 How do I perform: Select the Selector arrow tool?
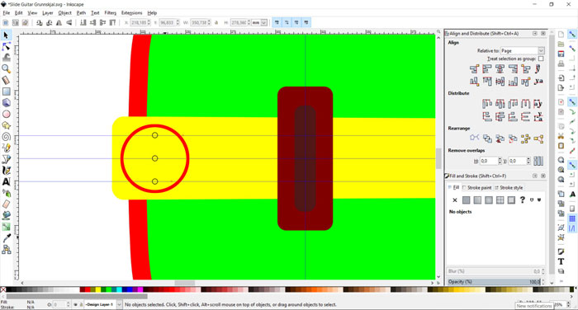[x=6, y=35]
